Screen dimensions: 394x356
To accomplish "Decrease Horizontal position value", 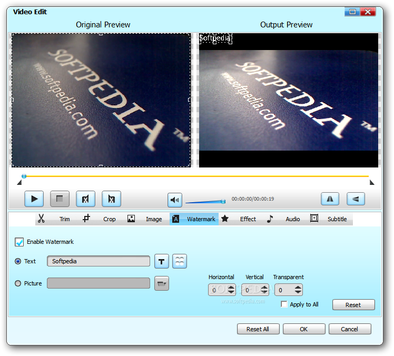I will (231, 292).
